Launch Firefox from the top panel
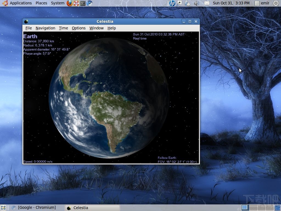 coord(70,3)
